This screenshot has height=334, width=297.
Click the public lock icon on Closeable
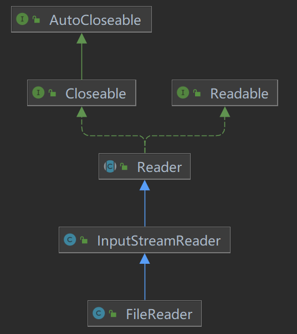tap(52, 93)
